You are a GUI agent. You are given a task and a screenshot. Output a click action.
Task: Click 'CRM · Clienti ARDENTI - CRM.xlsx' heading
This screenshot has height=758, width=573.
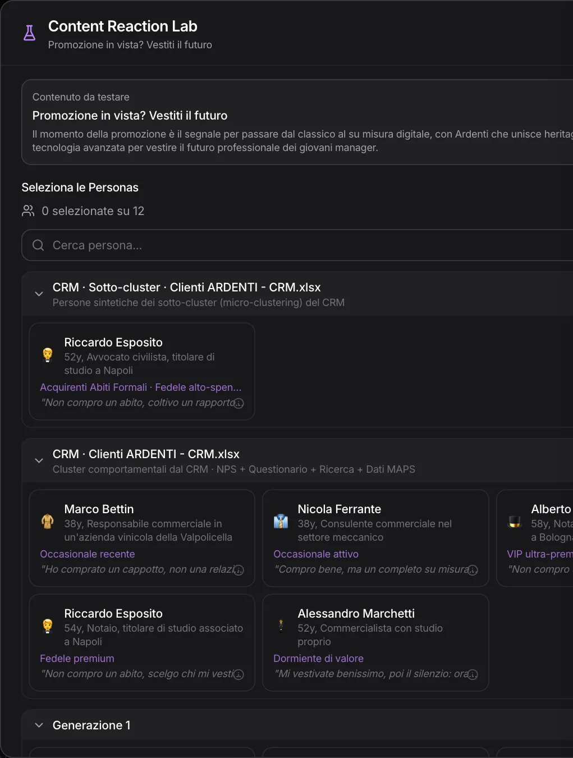[146, 454]
